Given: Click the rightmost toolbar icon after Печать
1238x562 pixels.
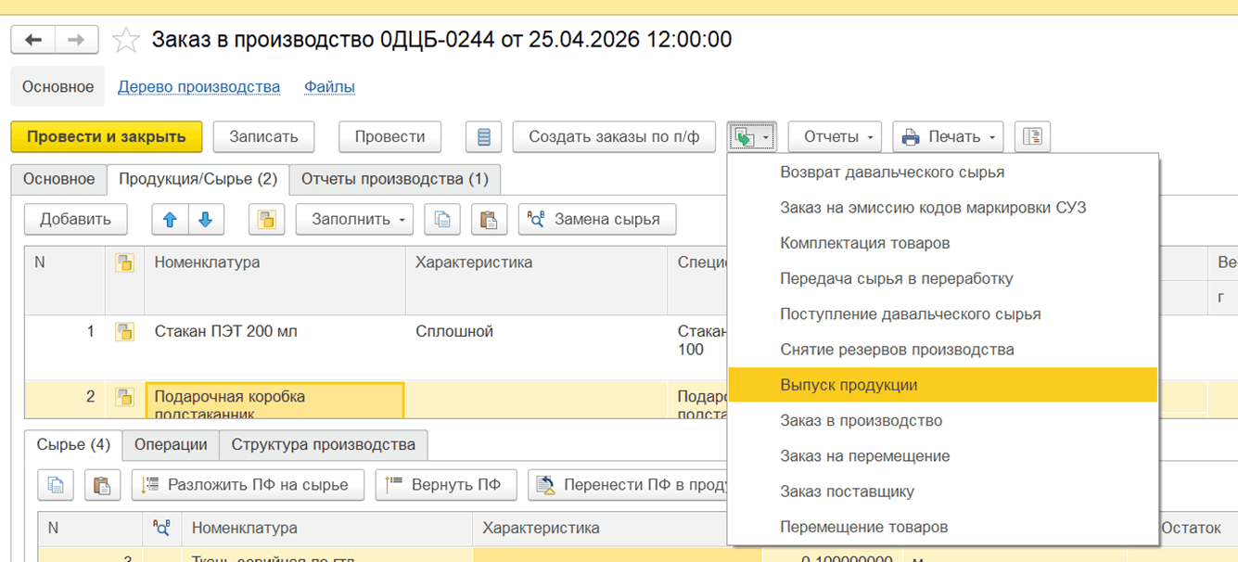Looking at the screenshot, I should [x=1032, y=136].
